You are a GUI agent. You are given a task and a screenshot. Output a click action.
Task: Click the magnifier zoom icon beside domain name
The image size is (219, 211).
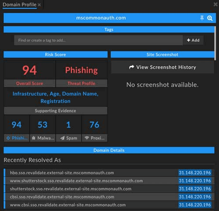coord(210,18)
